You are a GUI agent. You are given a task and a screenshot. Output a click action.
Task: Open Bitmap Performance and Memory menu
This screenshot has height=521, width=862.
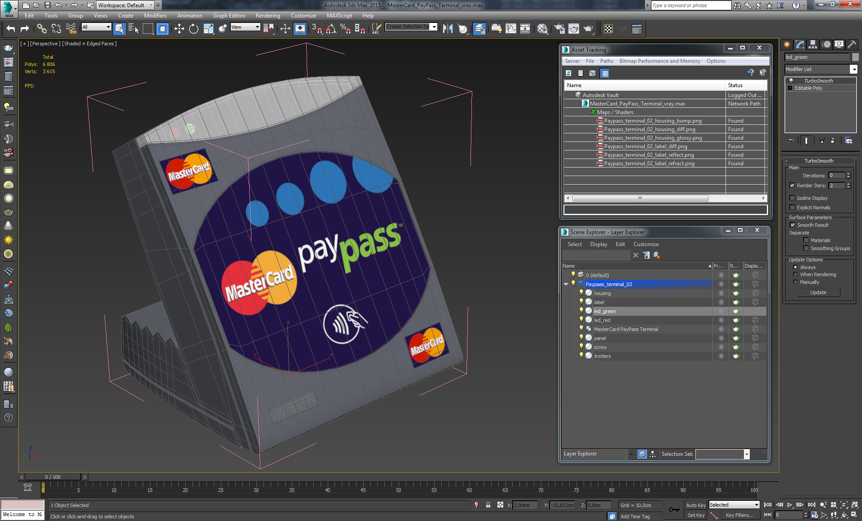click(660, 61)
